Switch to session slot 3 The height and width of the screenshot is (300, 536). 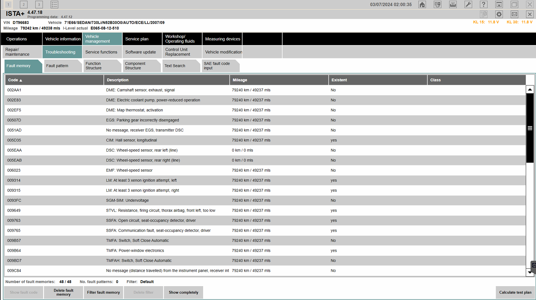pyautogui.click(x=39, y=5)
